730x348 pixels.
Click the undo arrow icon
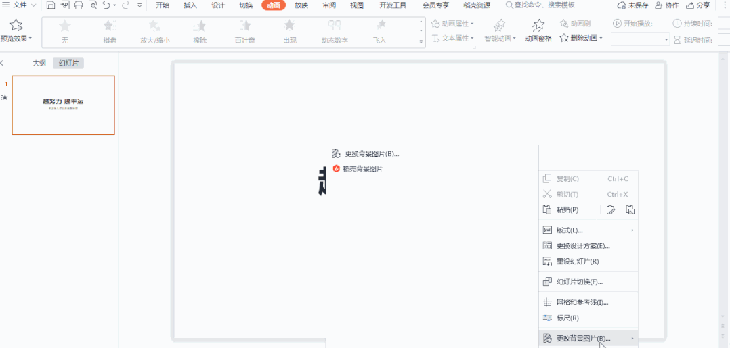pos(106,5)
